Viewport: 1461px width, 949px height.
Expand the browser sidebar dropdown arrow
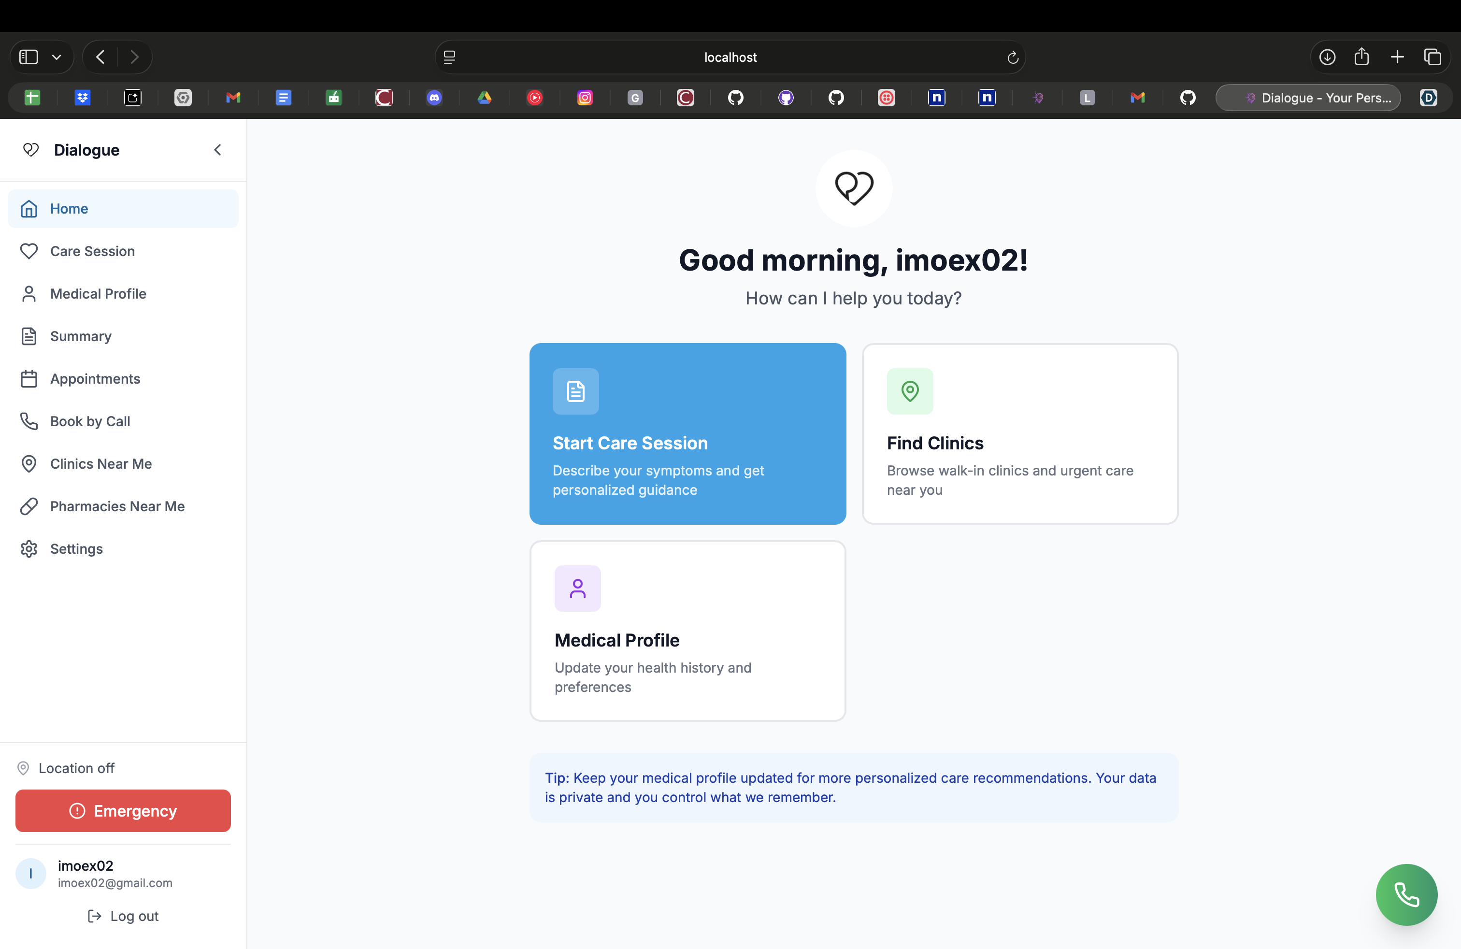[57, 57]
